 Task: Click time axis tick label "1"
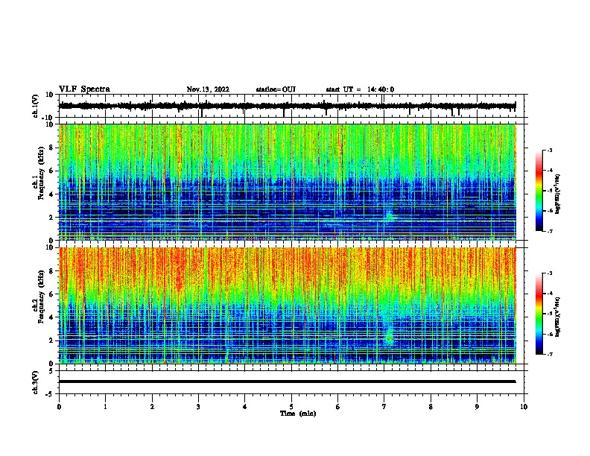point(105,407)
